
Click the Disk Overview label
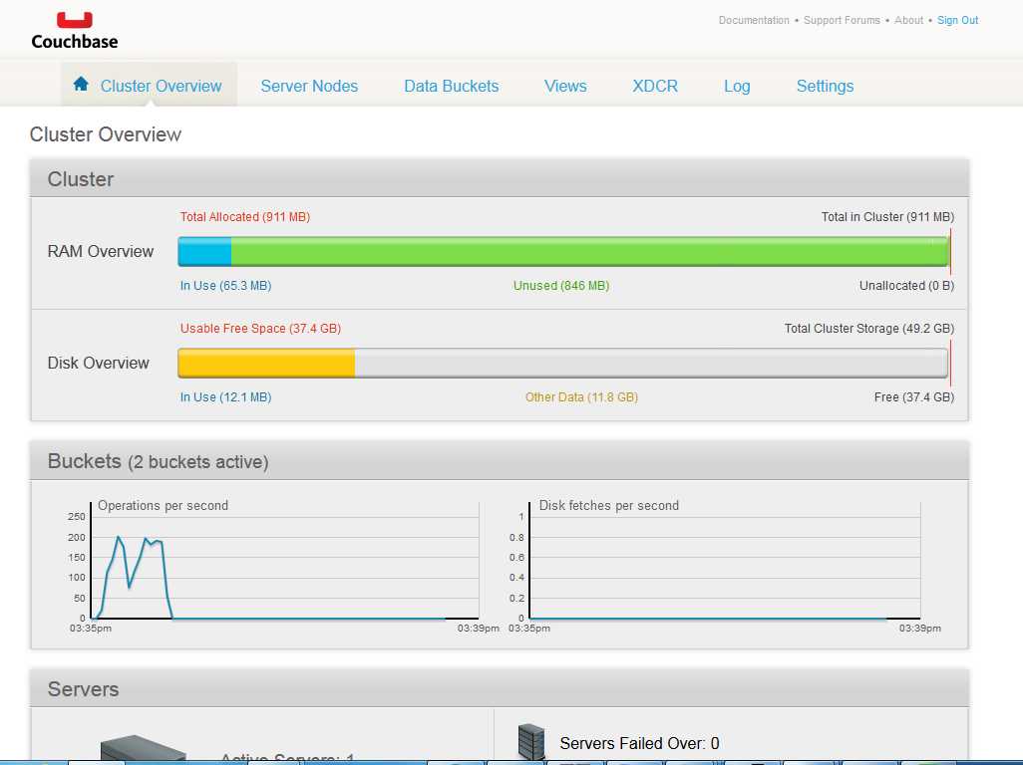coord(99,363)
